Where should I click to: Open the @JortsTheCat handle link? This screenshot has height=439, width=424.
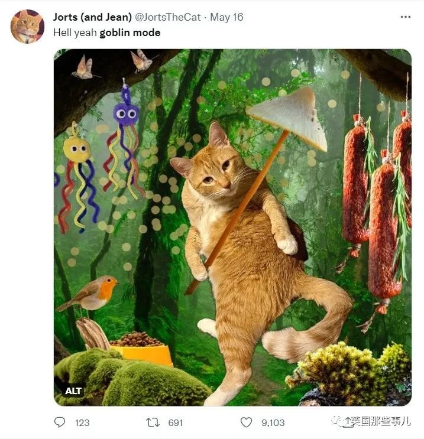(x=167, y=17)
